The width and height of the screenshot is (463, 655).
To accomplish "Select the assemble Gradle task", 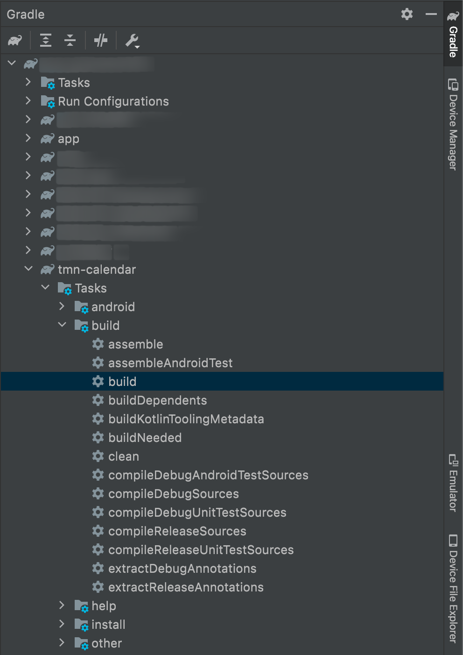I will pyautogui.click(x=135, y=344).
